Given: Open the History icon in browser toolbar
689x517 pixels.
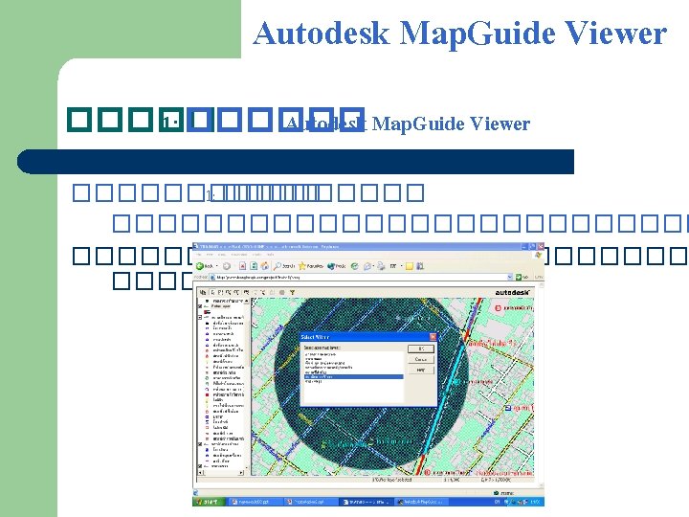Looking at the screenshot, I should (355, 266).
